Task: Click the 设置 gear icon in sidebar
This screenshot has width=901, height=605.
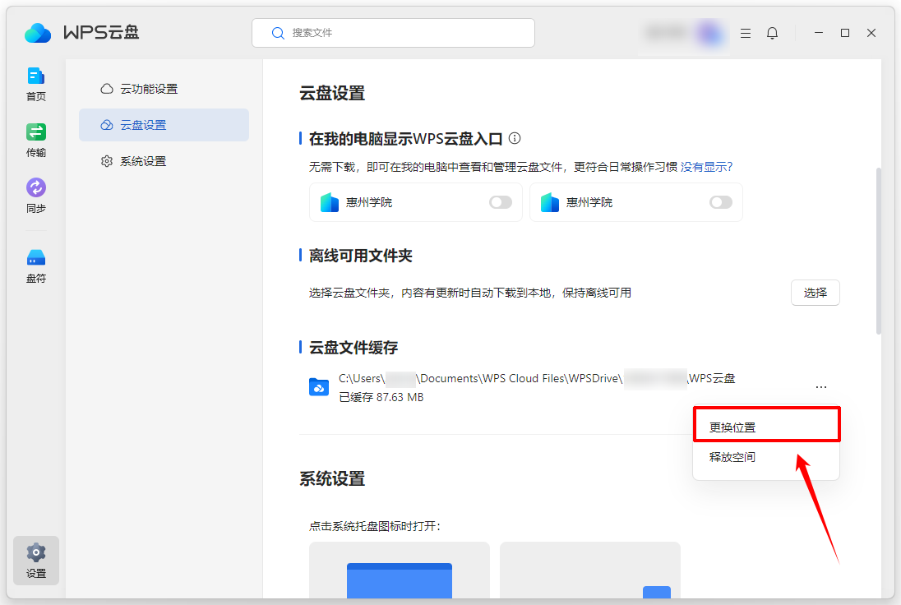Action: pos(35,560)
